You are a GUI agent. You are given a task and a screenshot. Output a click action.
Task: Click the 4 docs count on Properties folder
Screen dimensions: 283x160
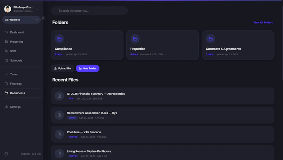(x=134, y=54)
